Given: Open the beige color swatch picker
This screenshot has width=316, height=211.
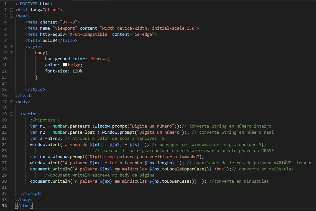Looking at the screenshot, I should 65,65.
